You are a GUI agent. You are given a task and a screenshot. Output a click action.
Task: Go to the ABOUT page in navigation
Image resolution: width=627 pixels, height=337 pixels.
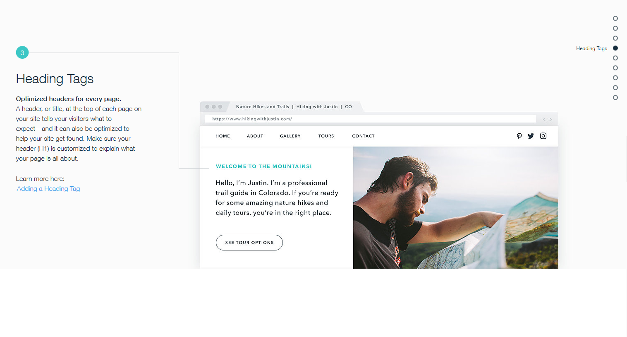(x=255, y=136)
